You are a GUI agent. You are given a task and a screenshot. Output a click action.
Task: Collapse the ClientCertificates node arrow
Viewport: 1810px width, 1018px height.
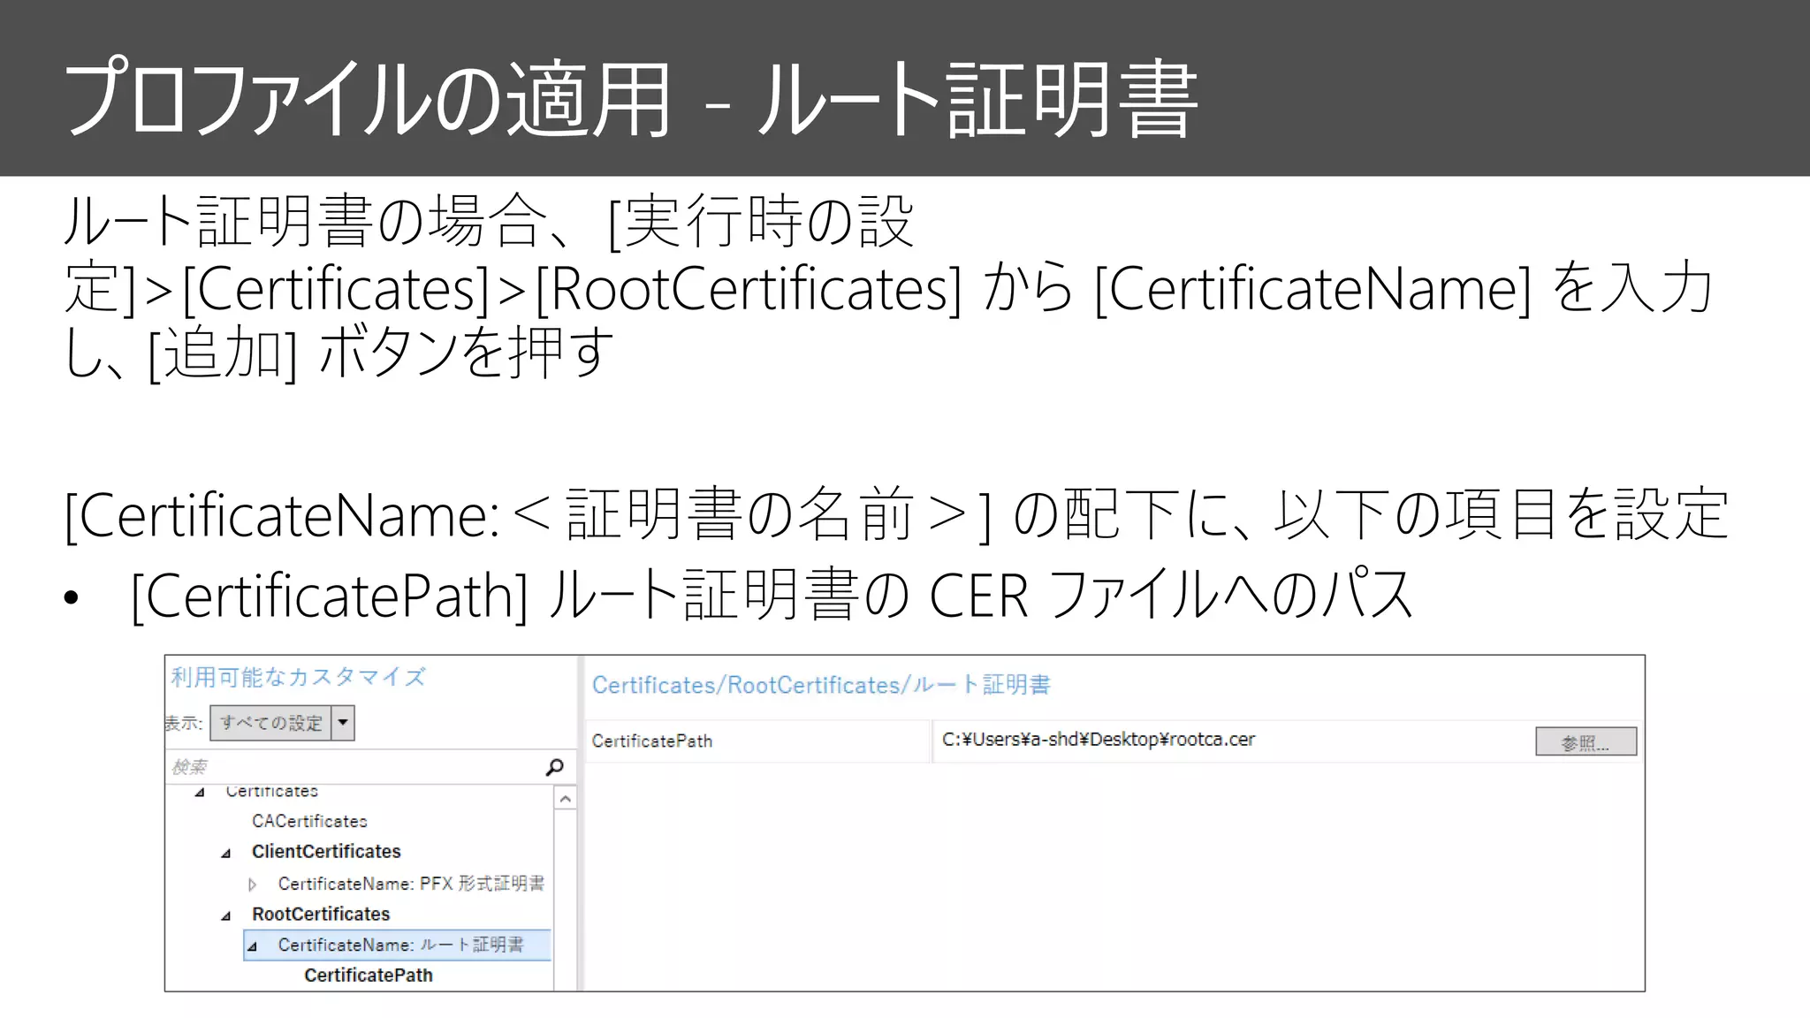[226, 854]
